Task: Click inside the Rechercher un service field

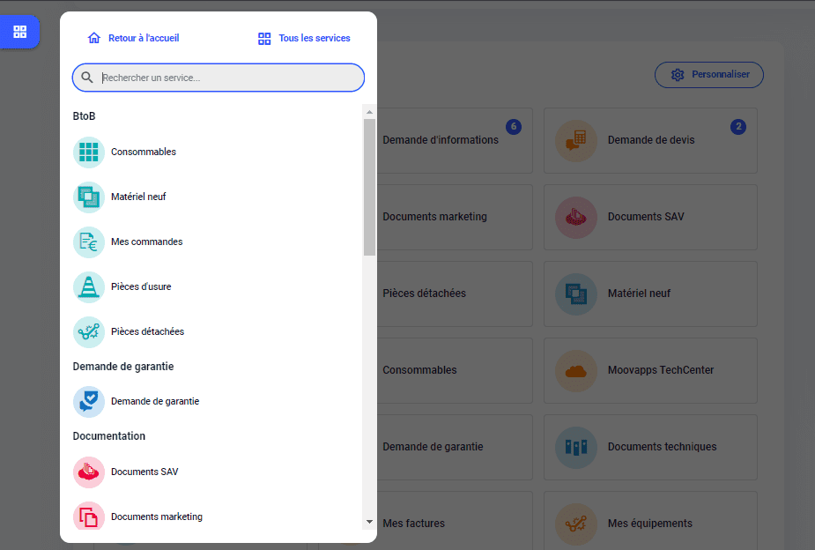Action: coord(218,78)
